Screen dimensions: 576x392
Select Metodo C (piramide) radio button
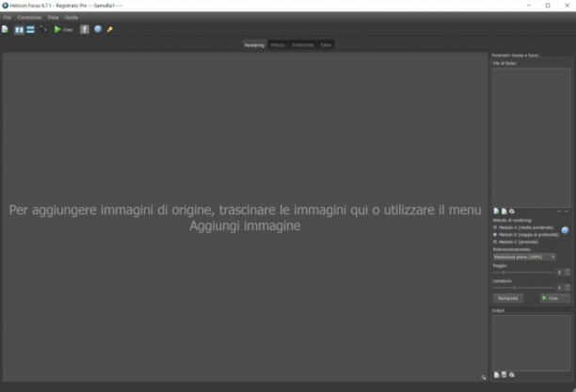495,242
